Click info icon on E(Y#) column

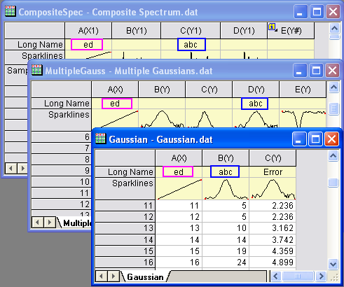(x=272, y=27)
